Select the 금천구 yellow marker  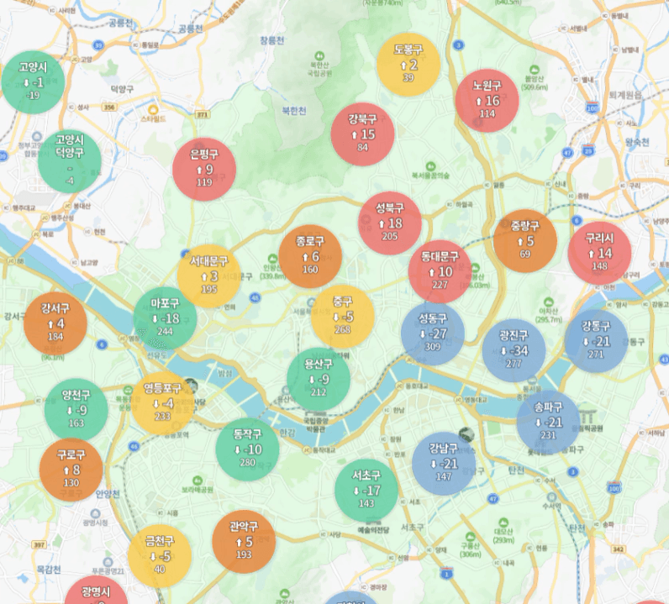tap(160, 555)
